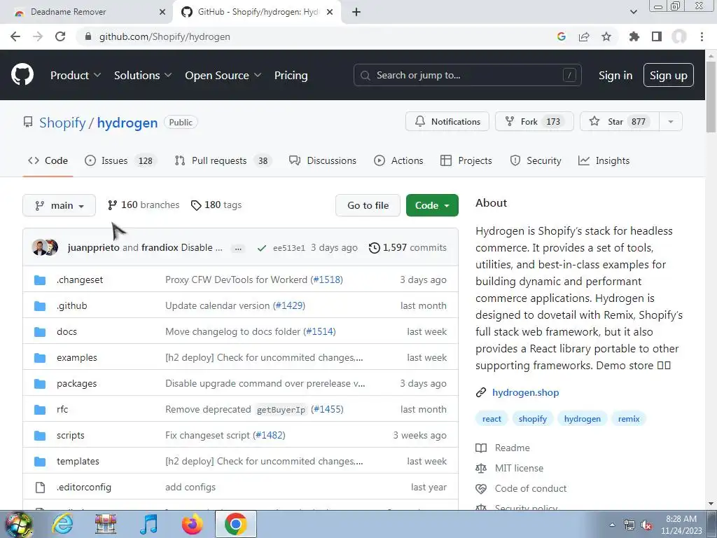Click the Notifications button
This screenshot has height=538, width=717.
(x=447, y=122)
